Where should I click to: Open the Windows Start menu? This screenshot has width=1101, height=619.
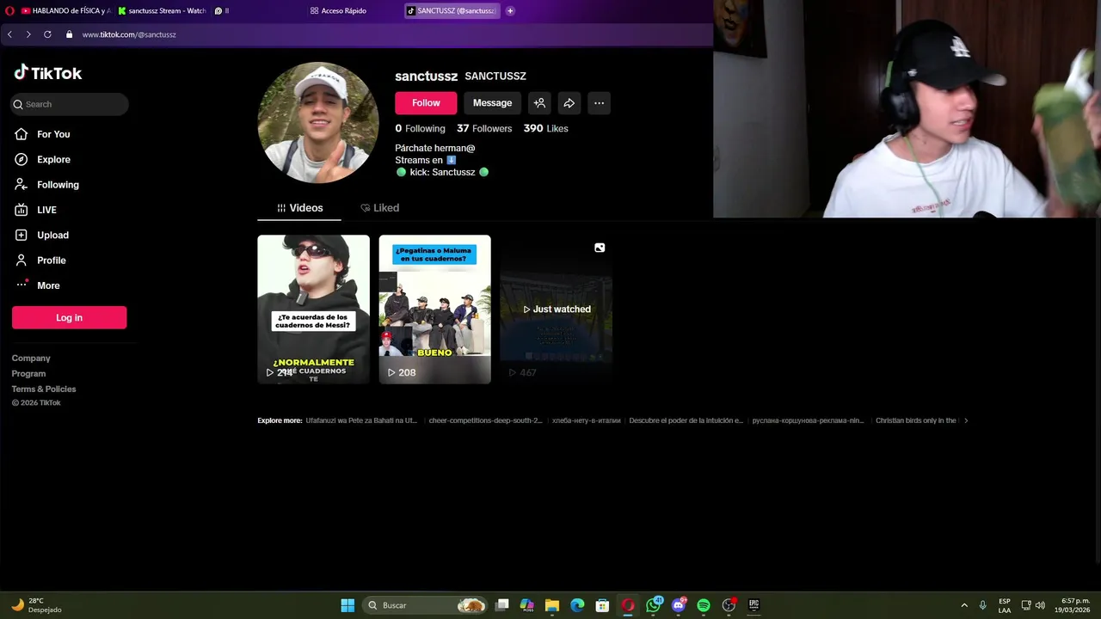pyautogui.click(x=348, y=605)
